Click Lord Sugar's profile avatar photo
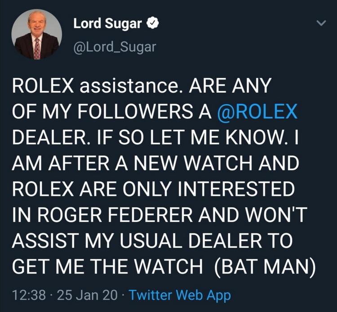 [37, 35]
